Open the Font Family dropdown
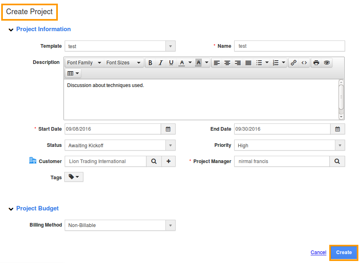360x263 pixels. 84,63
